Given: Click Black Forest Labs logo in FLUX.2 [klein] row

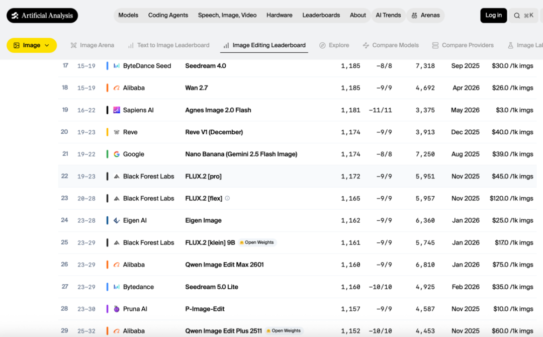Looking at the screenshot, I should [117, 243].
